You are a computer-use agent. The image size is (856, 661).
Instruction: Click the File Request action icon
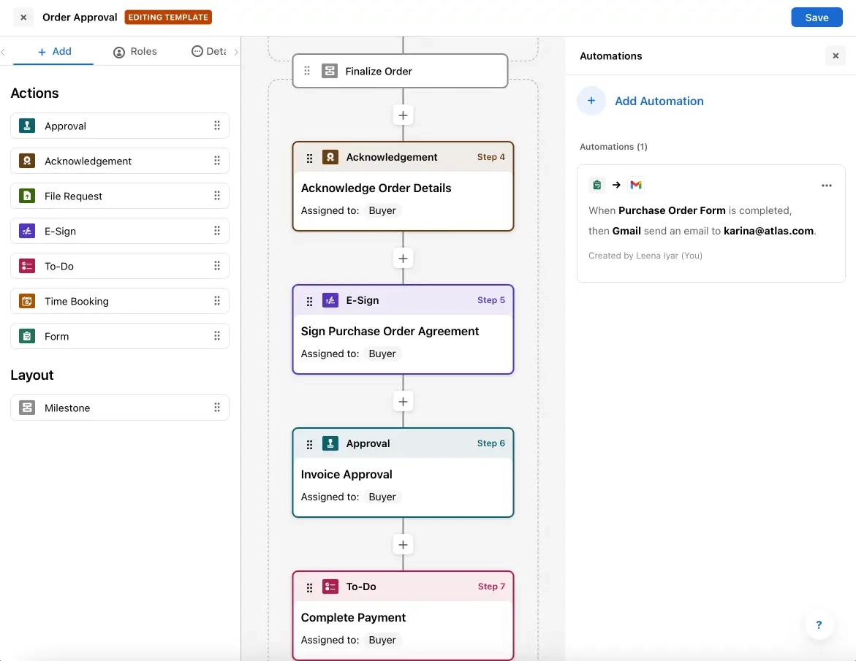[x=27, y=196]
